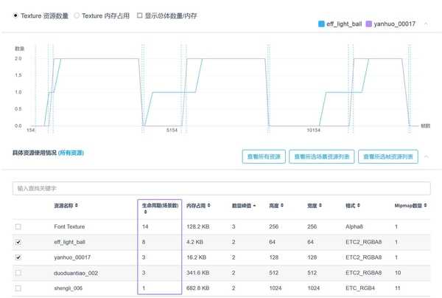
Task: Open the (所有资源) link
Action: click(71, 153)
